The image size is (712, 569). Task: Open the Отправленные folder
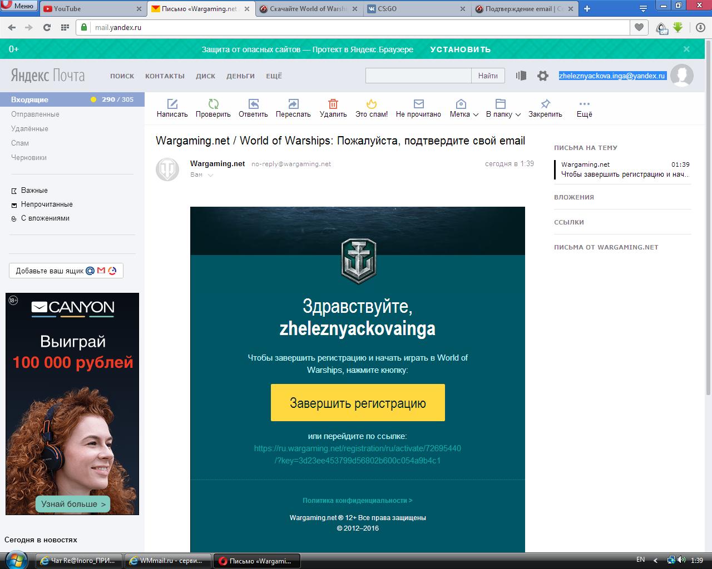pos(35,114)
